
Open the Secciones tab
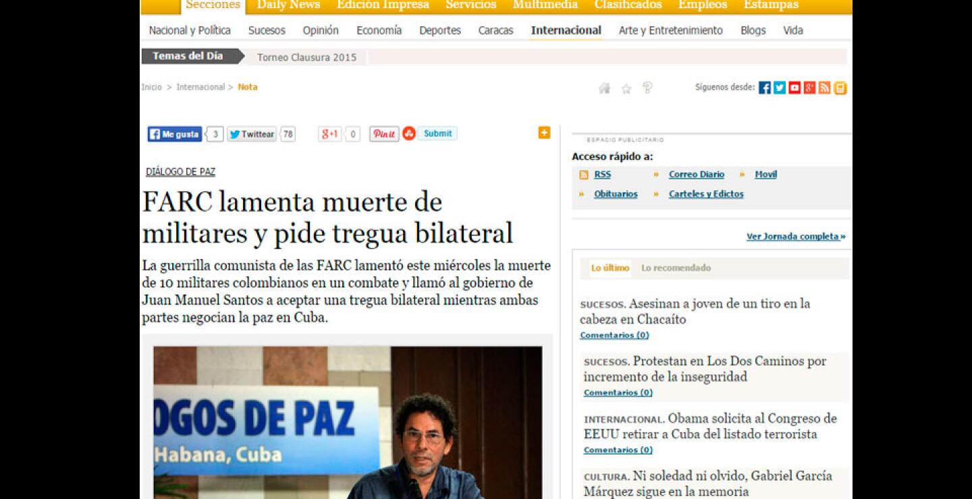(213, 5)
